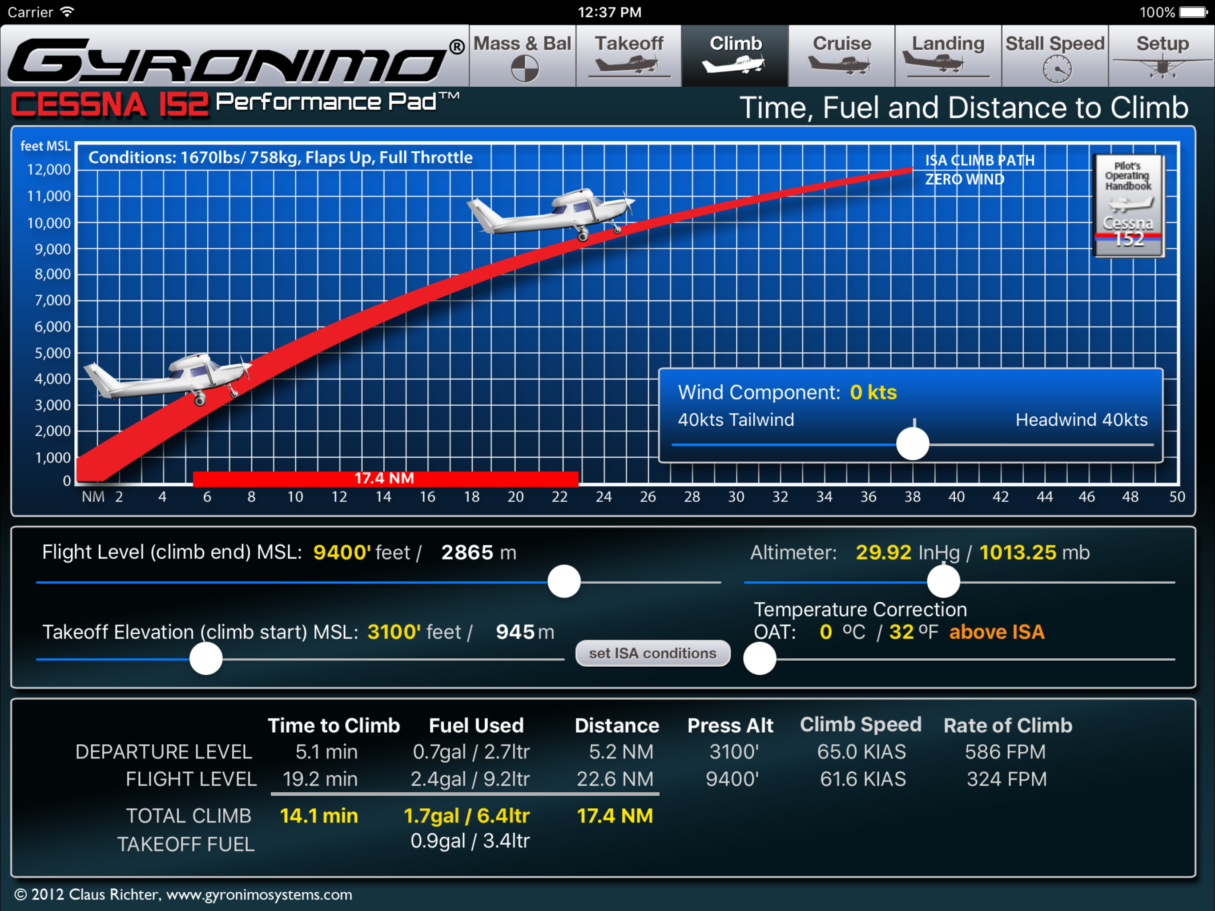1215x911 pixels.
Task: Click the OAT temperature slider knob
Action: coord(760,658)
